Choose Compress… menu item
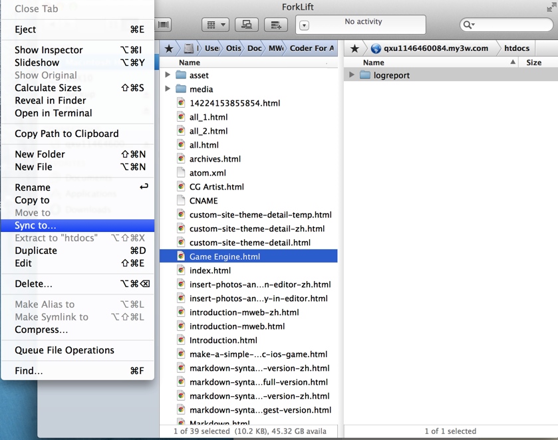This screenshot has width=558, height=440. click(x=78, y=330)
